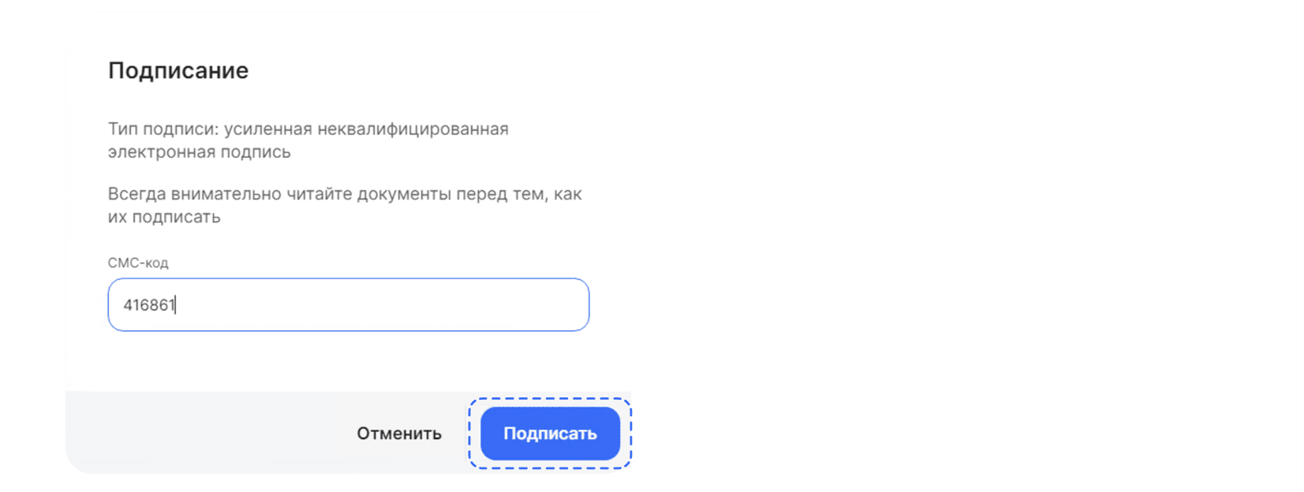Click the dashed focus outline around Подписать
Image resolution: width=1304 pixels, height=492 pixels.
[550, 400]
